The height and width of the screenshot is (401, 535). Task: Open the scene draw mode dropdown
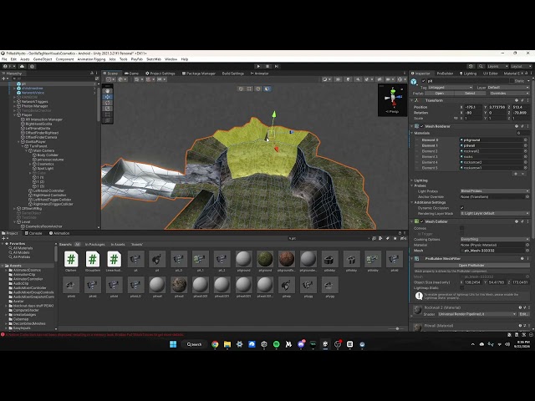tap(326, 79)
